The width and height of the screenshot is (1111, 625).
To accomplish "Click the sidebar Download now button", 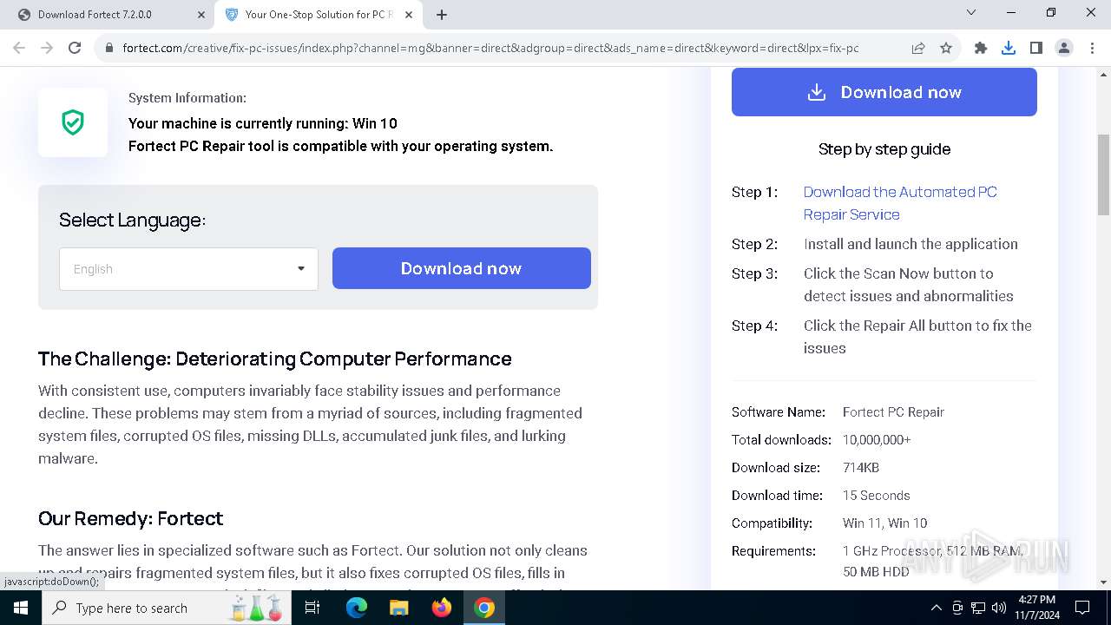I will [x=884, y=92].
